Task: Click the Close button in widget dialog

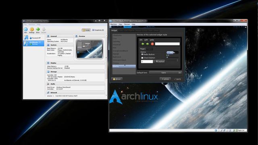Action: click(x=165, y=79)
